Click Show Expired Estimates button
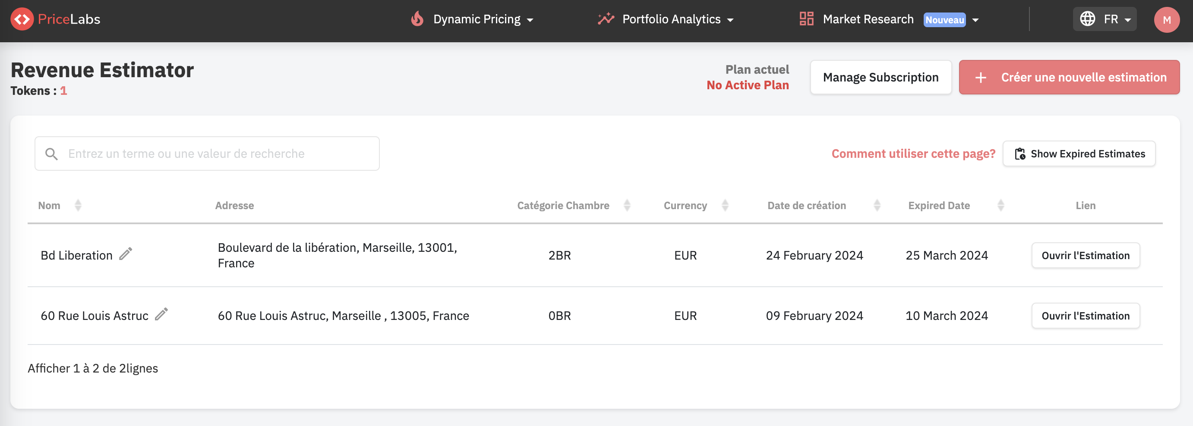This screenshot has width=1193, height=426. pos(1079,153)
